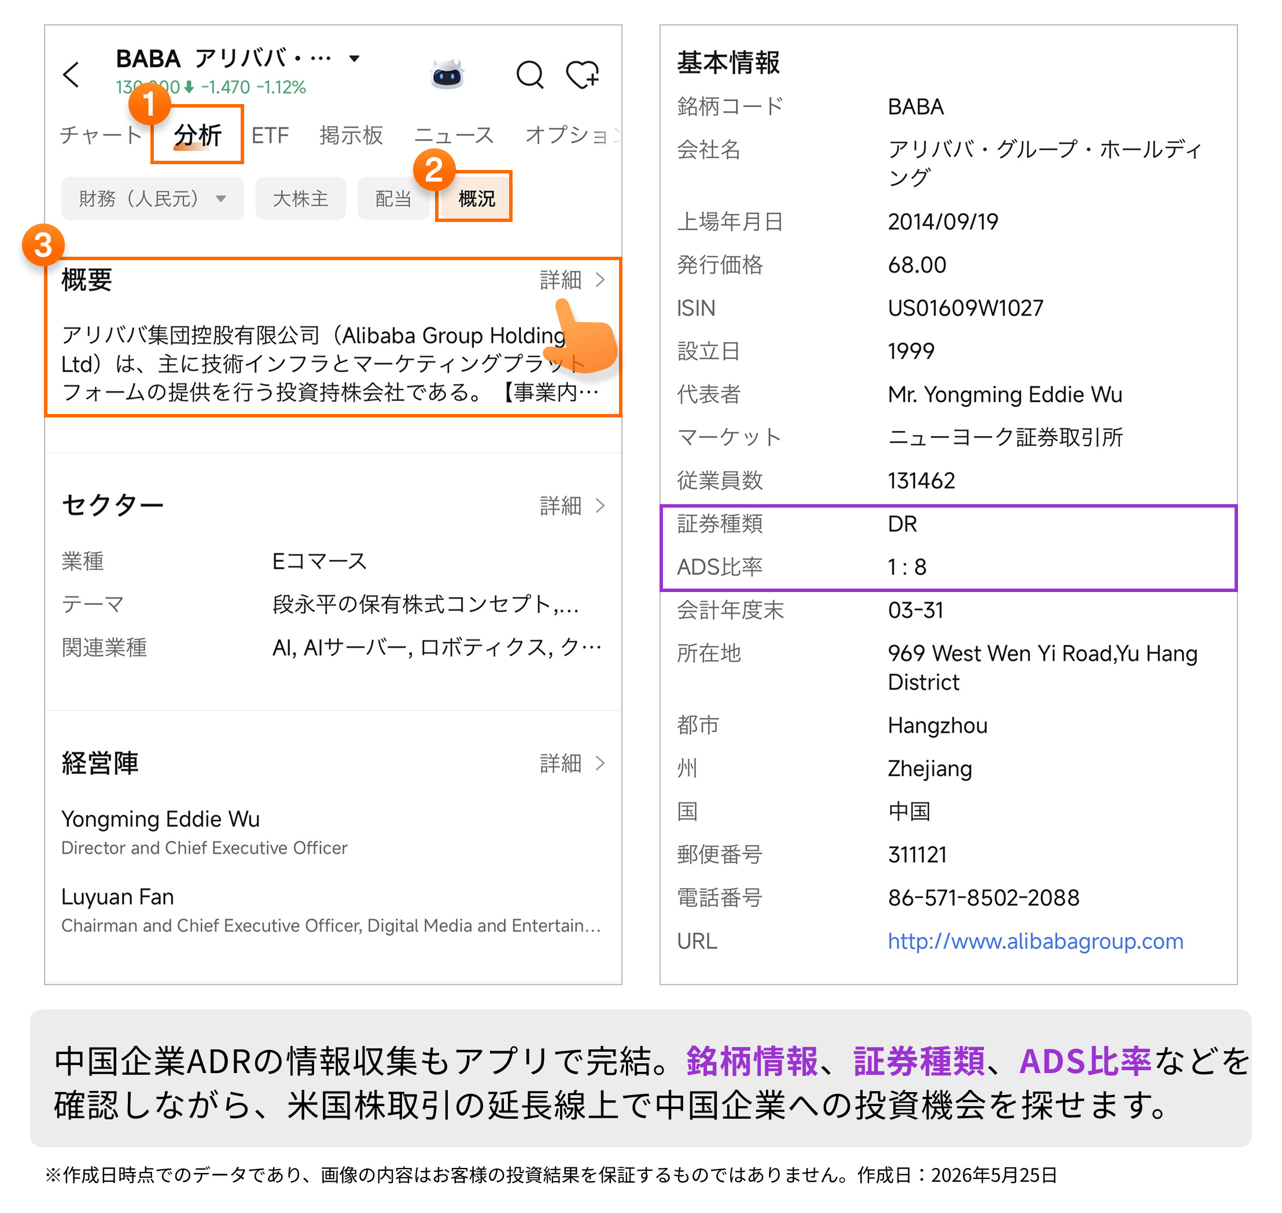Select the 国 value 中国

(x=909, y=812)
